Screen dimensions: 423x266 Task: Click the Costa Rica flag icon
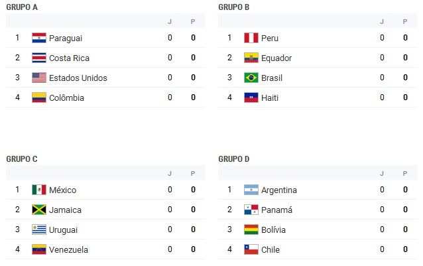click(x=39, y=58)
